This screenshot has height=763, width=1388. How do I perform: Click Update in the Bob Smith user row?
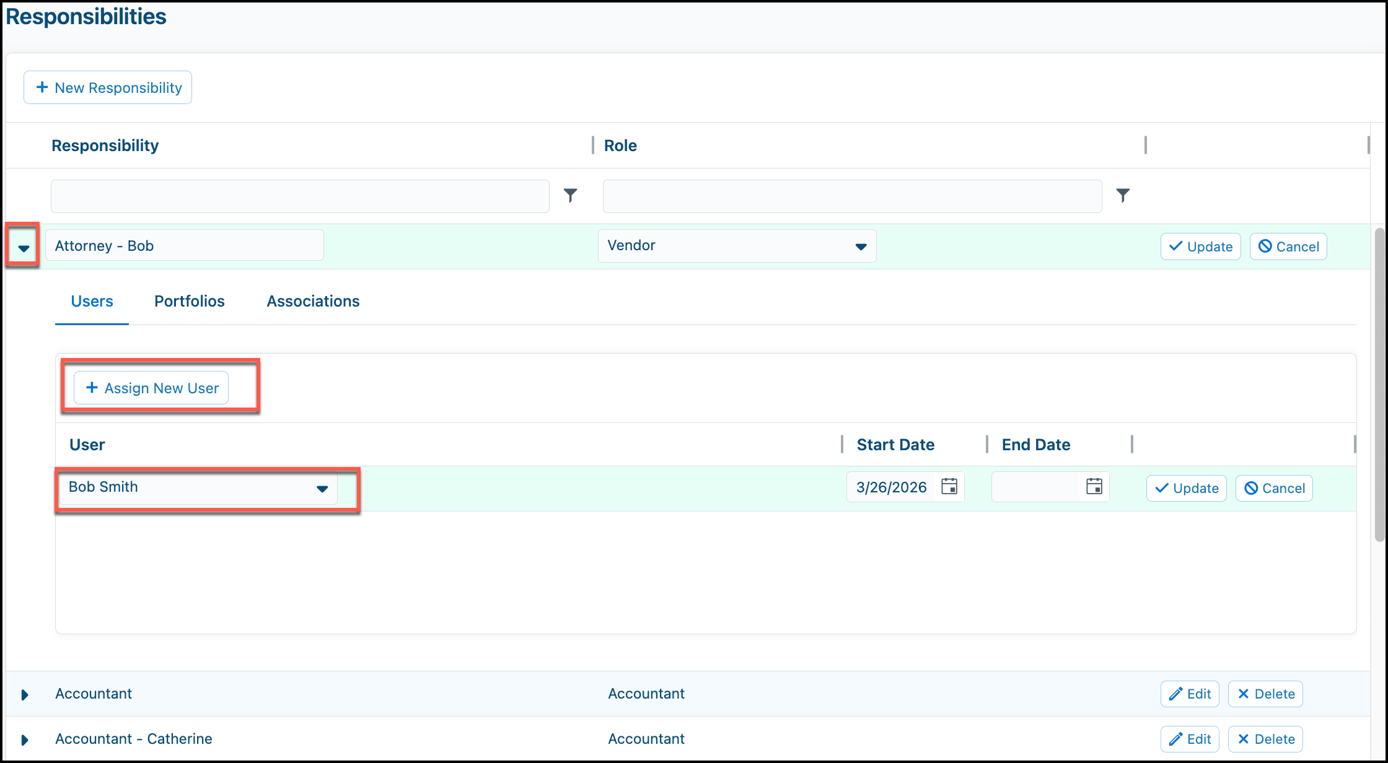click(1186, 488)
